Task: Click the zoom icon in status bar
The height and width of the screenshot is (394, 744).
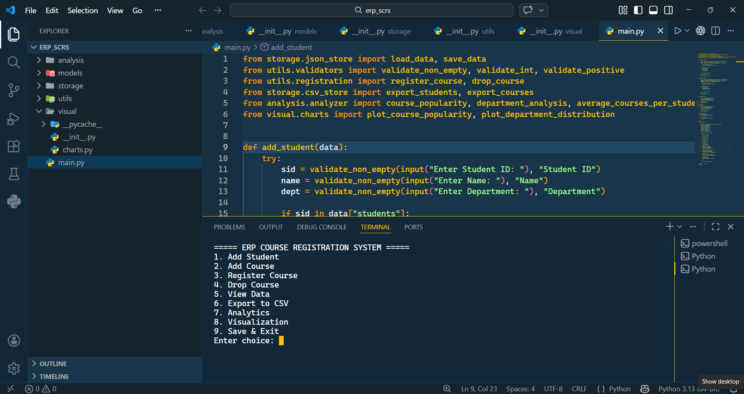Action: pos(447,389)
